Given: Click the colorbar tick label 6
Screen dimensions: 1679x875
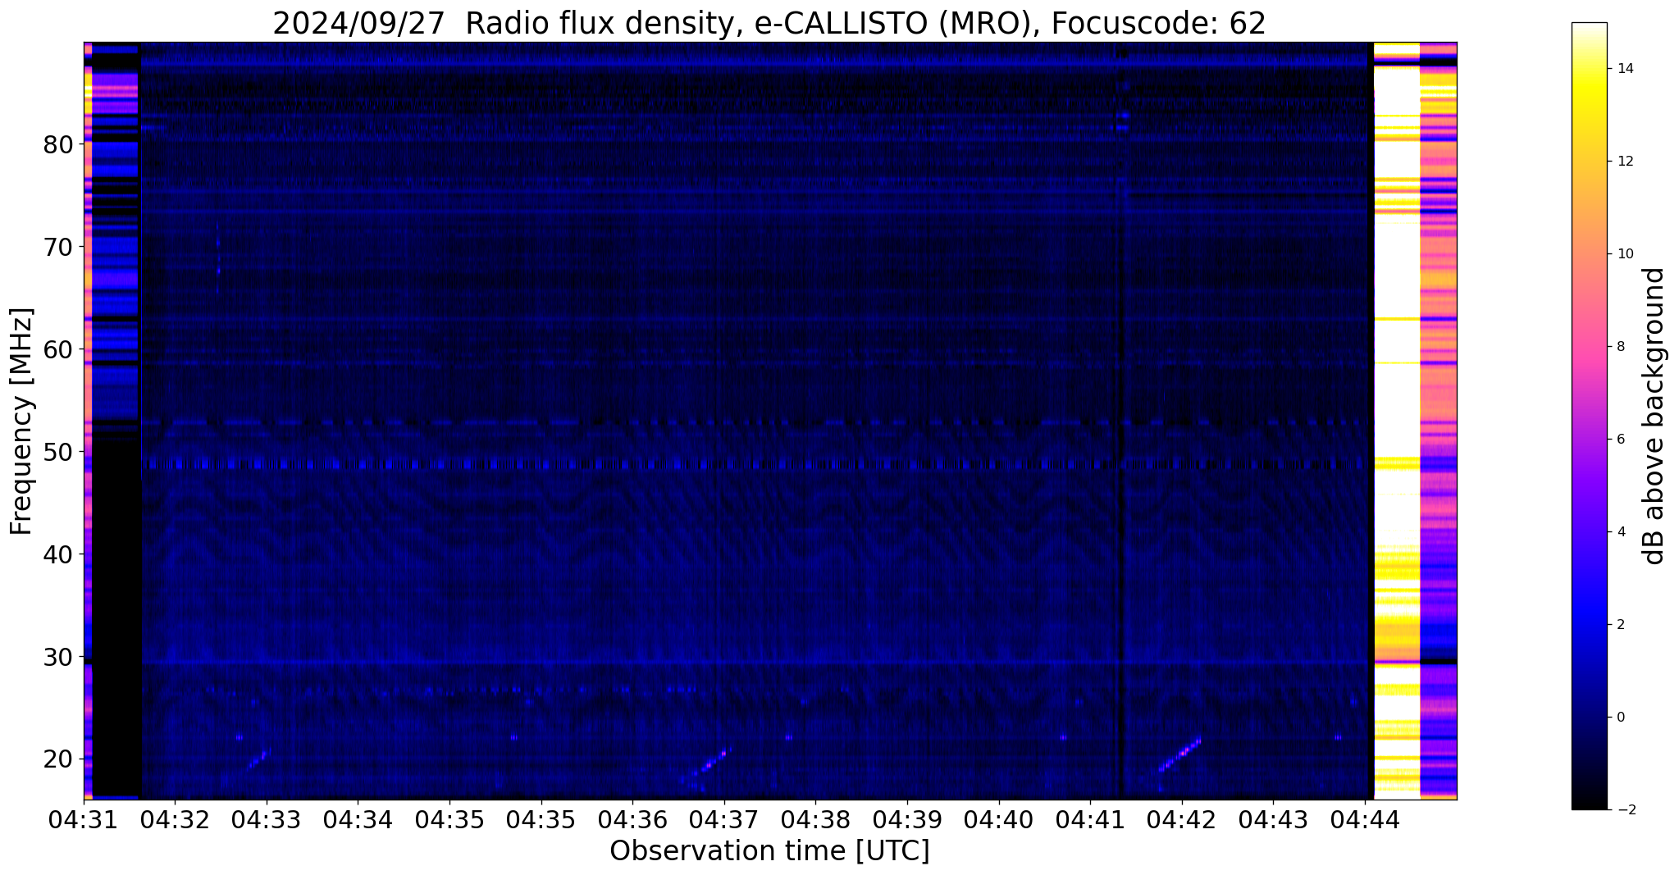Looking at the screenshot, I should coord(1619,439).
